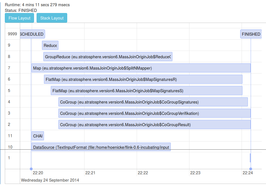Click the dot below the FINISHED line
The width and height of the screenshot is (266, 189).
click(x=251, y=169)
